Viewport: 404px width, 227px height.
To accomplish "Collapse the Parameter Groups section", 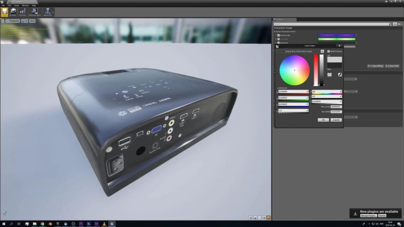I will (275, 28).
